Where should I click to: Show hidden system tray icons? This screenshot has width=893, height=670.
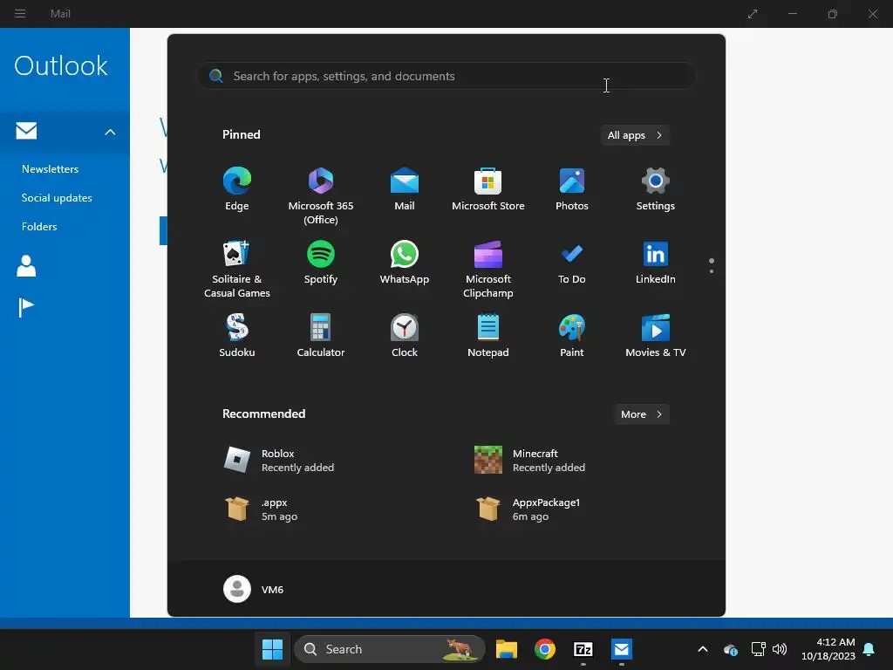[703, 649]
